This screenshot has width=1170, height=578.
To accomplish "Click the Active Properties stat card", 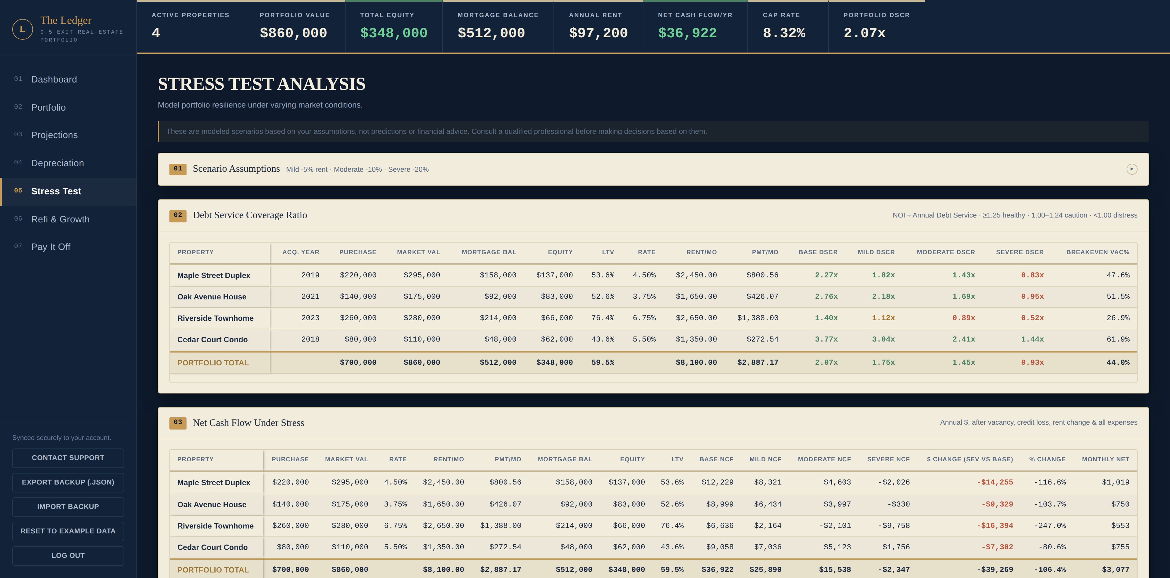I will click(191, 27).
